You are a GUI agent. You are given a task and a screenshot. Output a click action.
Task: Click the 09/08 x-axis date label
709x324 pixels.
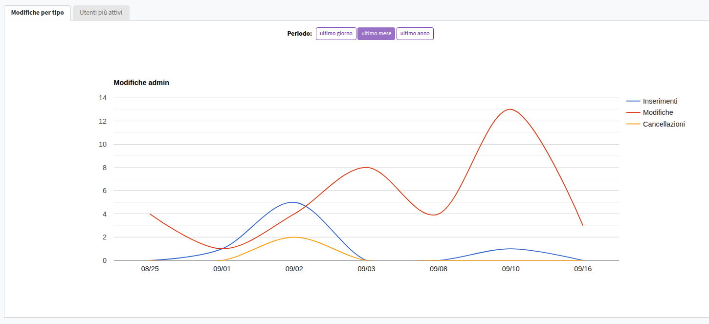click(439, 269)
